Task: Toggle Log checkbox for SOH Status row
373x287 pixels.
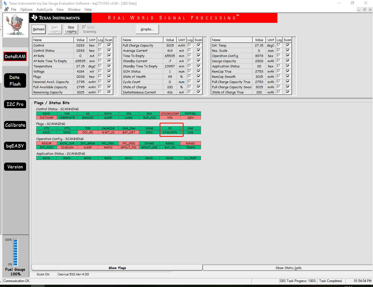Action: pos(189,71)
